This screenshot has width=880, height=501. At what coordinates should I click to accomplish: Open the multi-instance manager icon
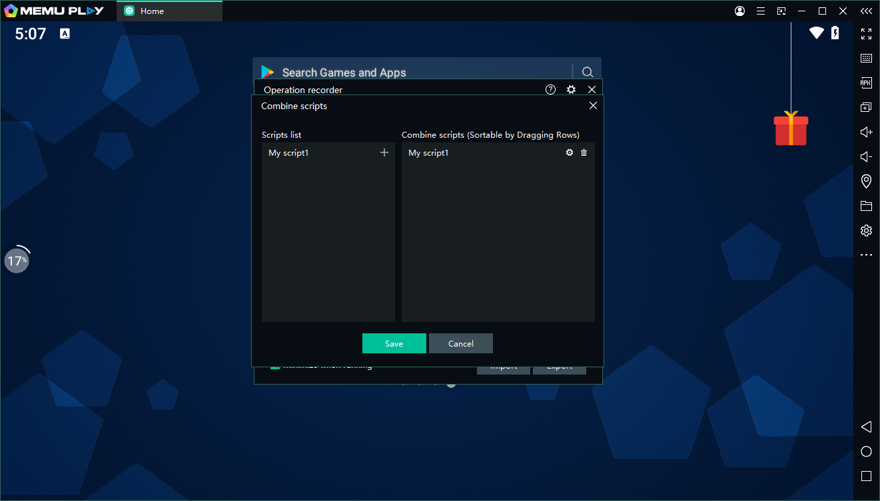[866, 107]
